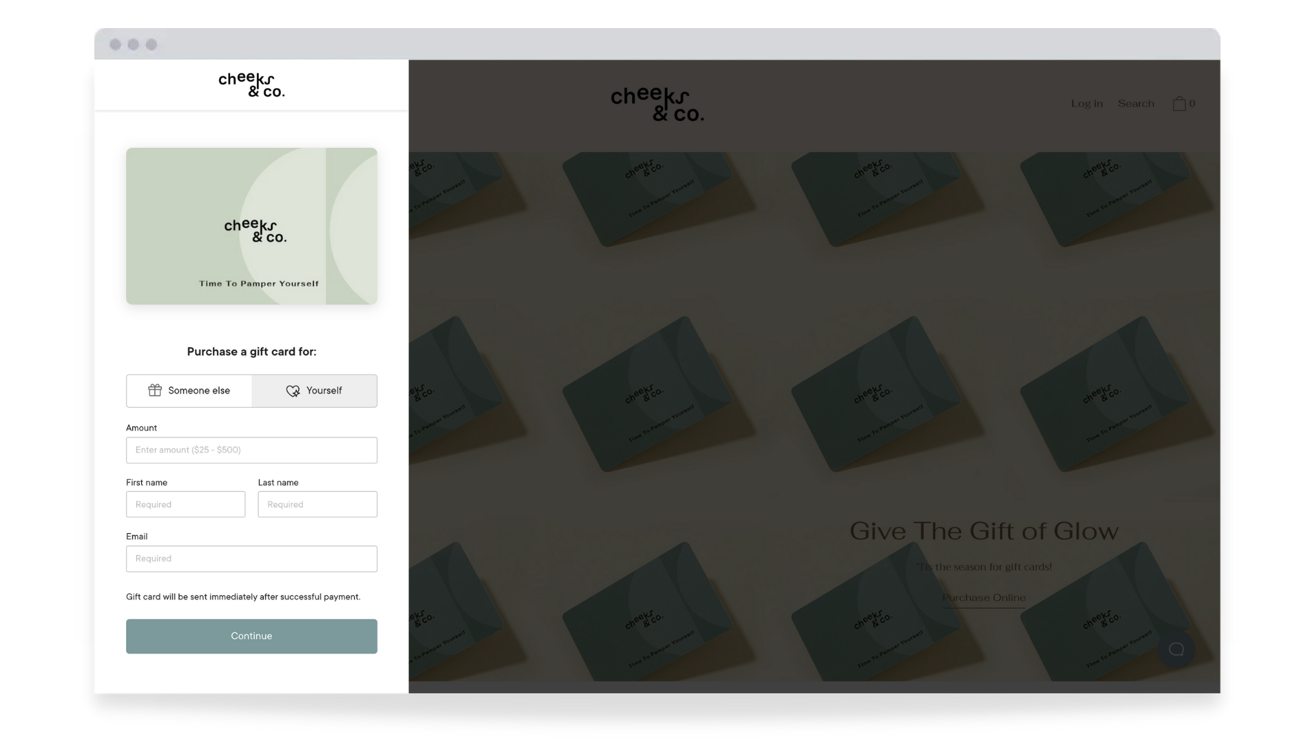This screenshot has height=739, width=1315.
Task: Click the red window close dot
Action: point(116,44)
